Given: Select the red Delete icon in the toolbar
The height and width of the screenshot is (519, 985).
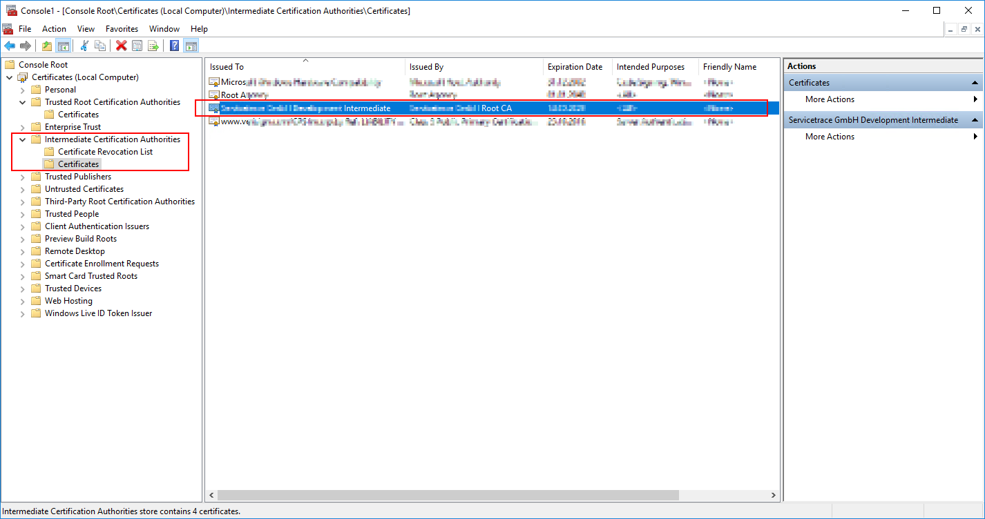Looking at the screenshot, I should pyautogui.click(x=121, y=46).
